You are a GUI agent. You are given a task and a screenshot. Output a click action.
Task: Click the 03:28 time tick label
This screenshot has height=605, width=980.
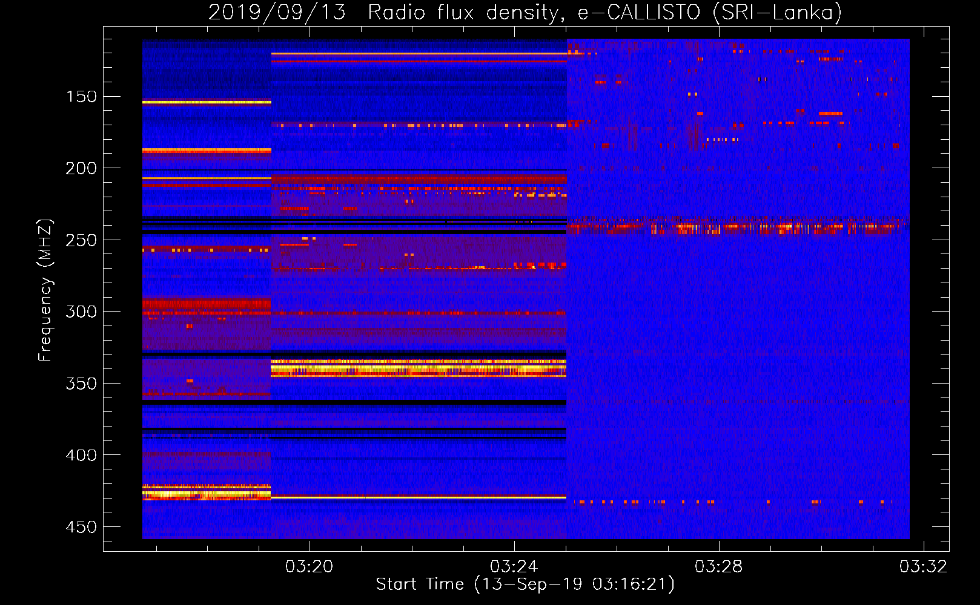(x=719, y=567)
